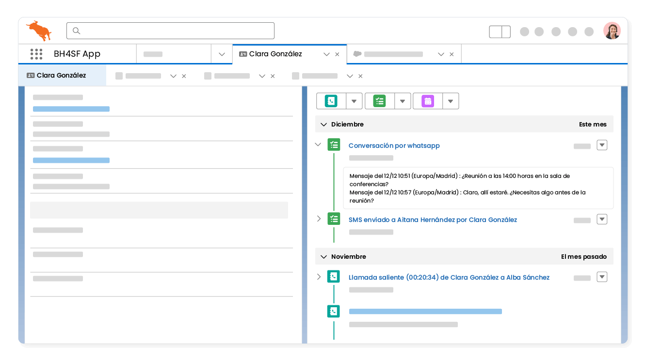Toggle the split view layout button
The image size is (646, 362).
click(x=500, y=31)
